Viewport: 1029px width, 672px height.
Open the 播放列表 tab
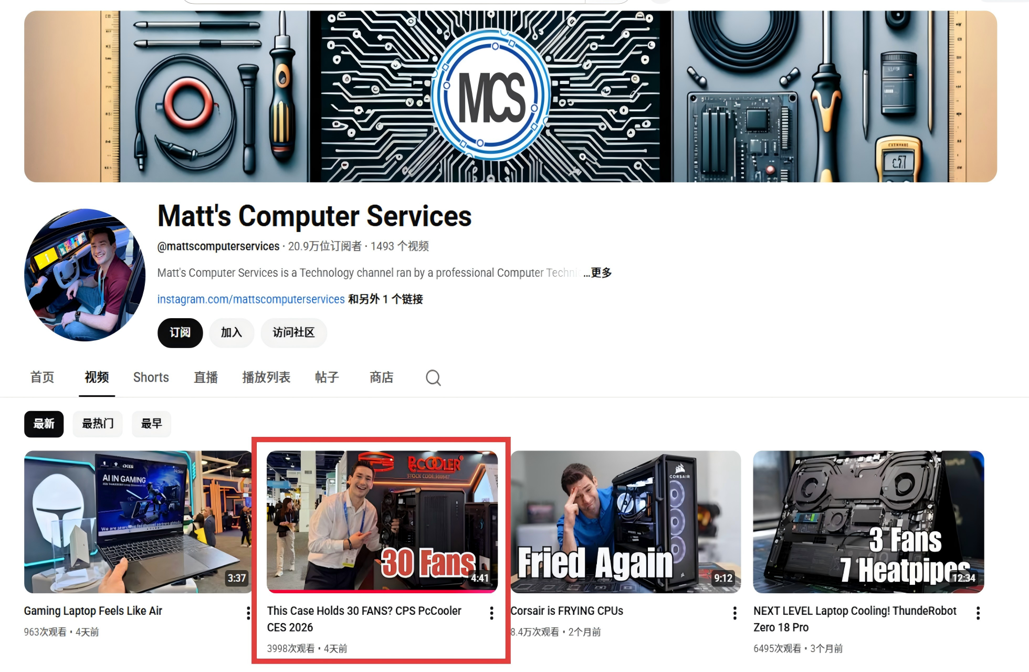pyautogui.click(x=266, y=377)
